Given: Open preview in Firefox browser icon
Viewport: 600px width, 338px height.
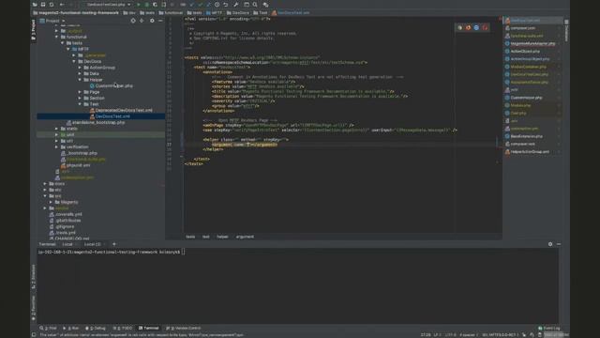Looking at the screenshot, I should tap(468, 27).
